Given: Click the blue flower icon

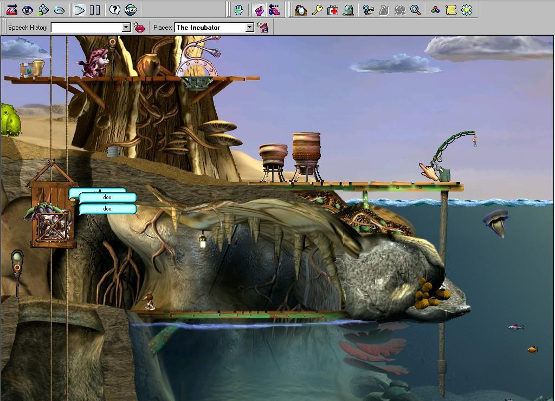Looking at the screenshot, I should click(466, 10).
